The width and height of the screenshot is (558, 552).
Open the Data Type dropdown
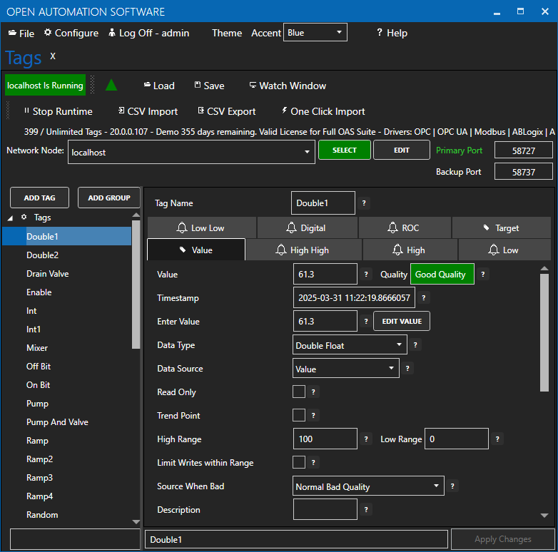coord(350,345)
